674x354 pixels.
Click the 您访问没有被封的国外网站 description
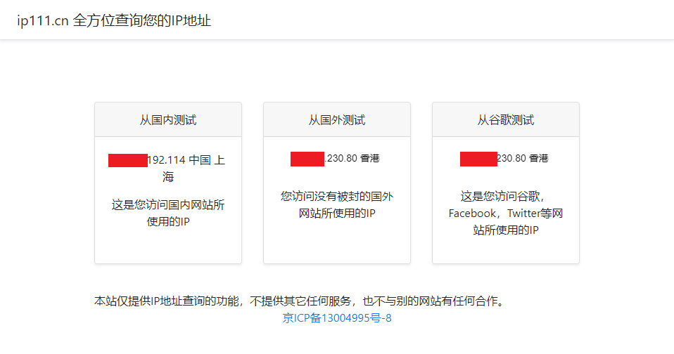tap(337, 204)
